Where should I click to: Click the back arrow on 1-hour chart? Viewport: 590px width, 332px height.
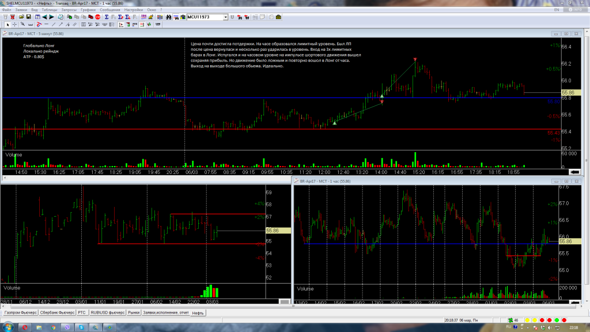point(575,302)
